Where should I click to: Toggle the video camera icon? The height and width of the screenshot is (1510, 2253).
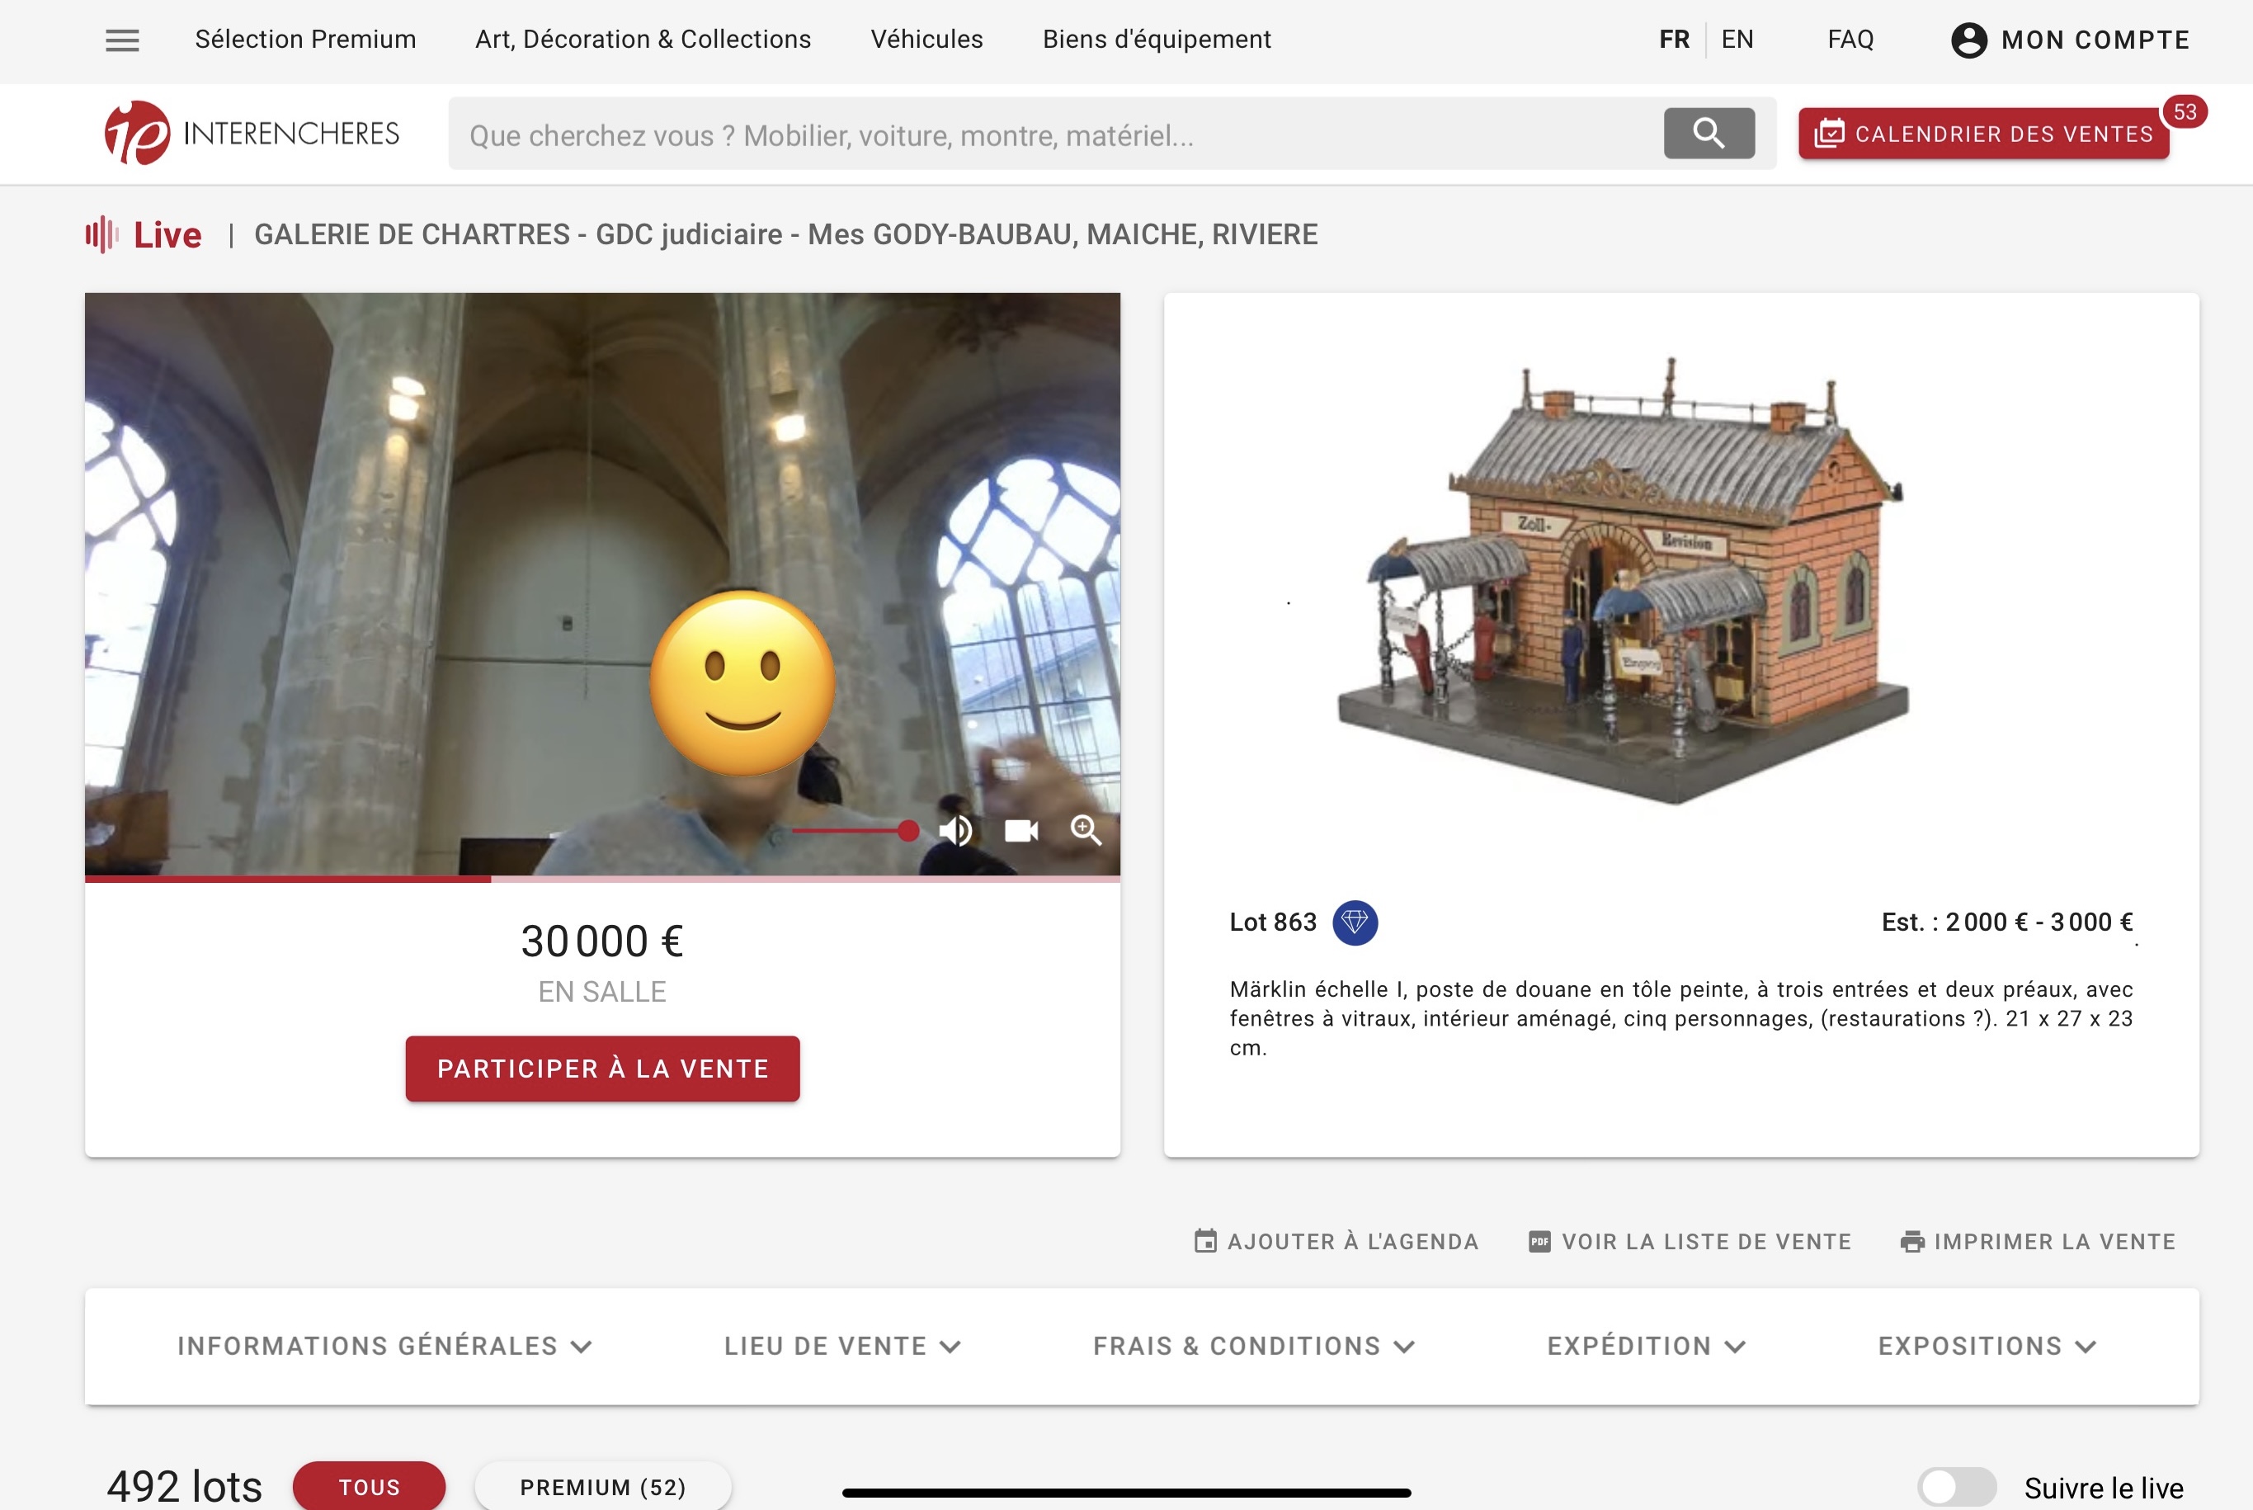(x=1020, y=830)
